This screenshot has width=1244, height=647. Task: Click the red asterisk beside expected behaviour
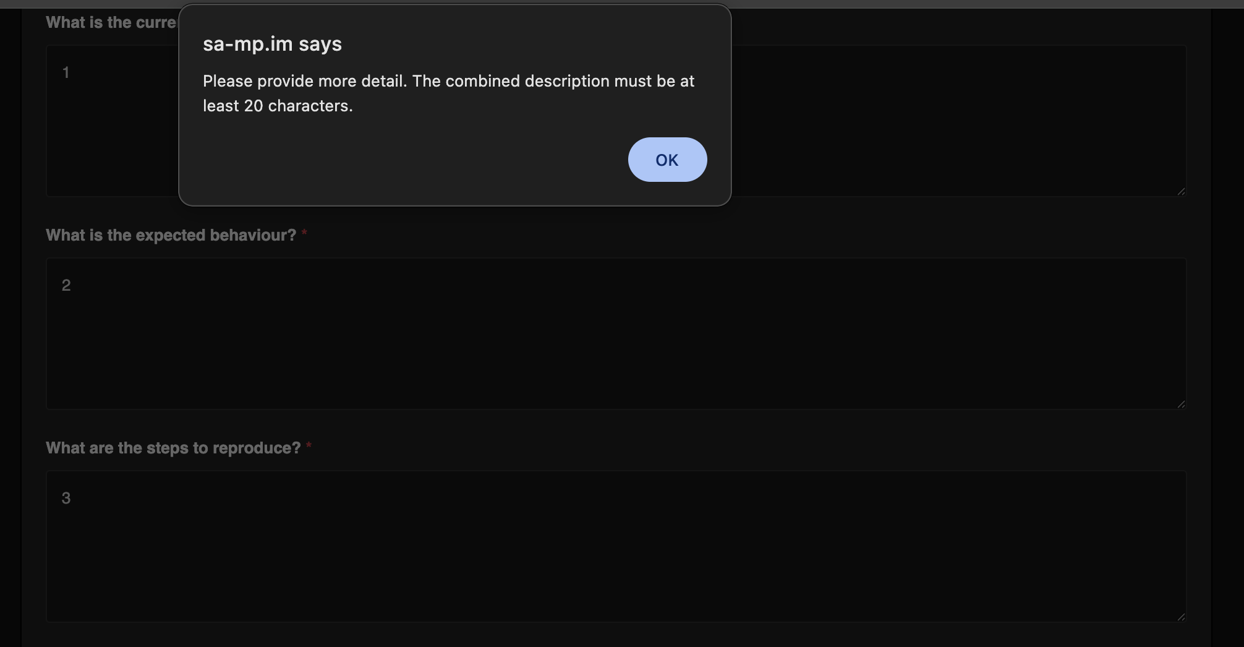tap(304, 234)
